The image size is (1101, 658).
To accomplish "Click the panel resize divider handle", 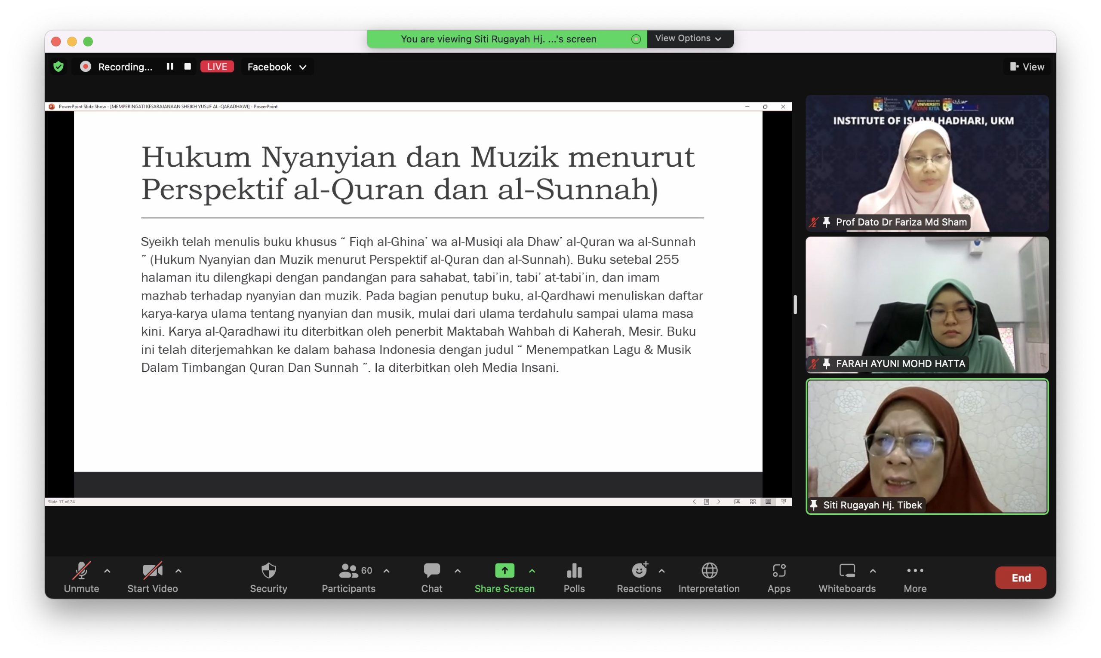I will [x=795, y=305].
